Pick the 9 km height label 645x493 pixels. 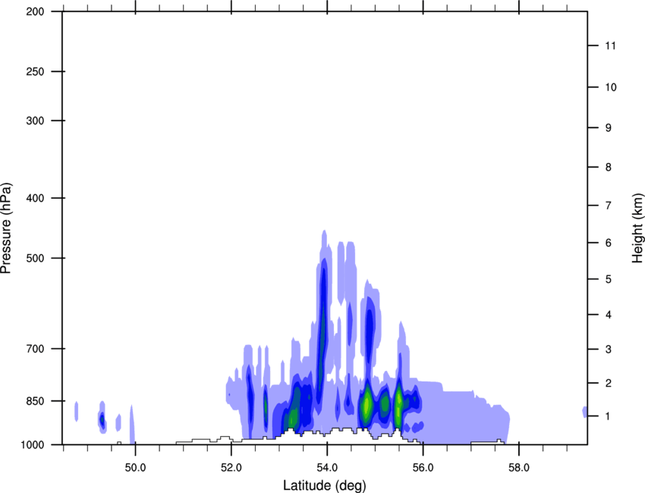tap(609, 128)
